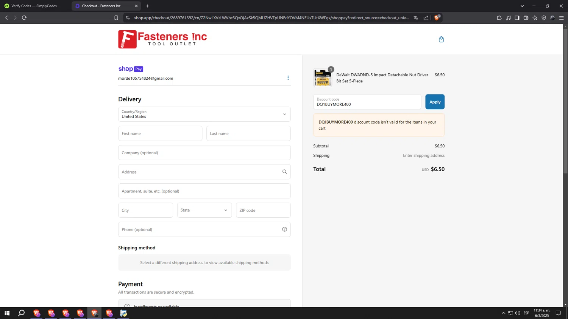Click the translate page icon
Image resolution: width=568 pixels, height=319 pixels.
tap(416, 18)
